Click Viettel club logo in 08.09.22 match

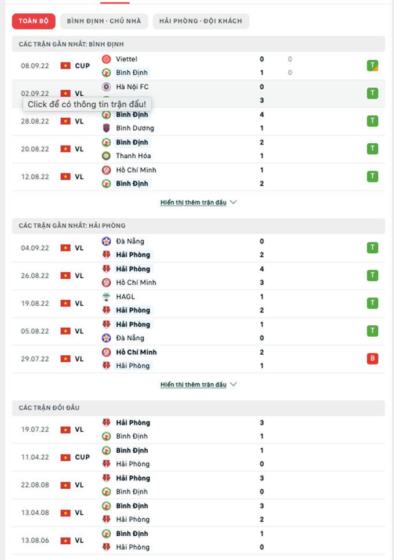107,59
